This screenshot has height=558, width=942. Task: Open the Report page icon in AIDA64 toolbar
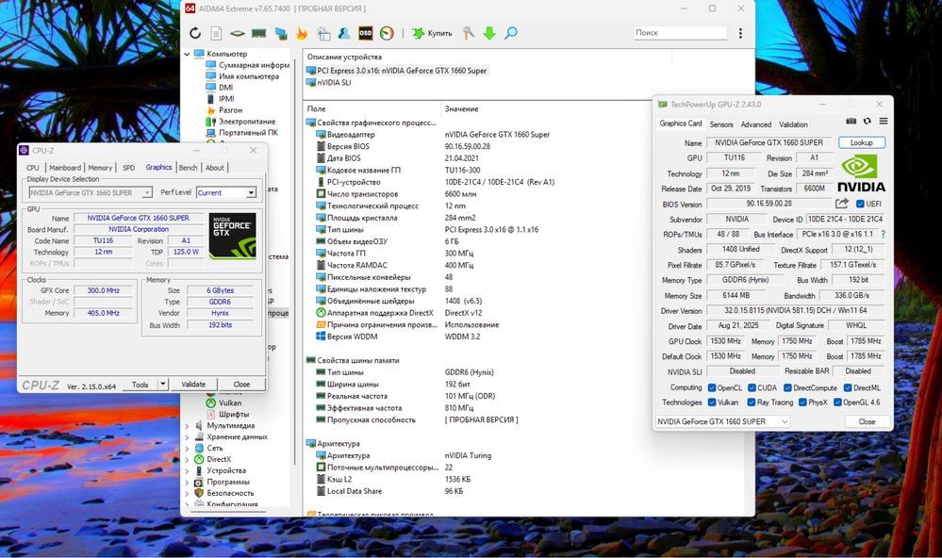pos(216,33)
